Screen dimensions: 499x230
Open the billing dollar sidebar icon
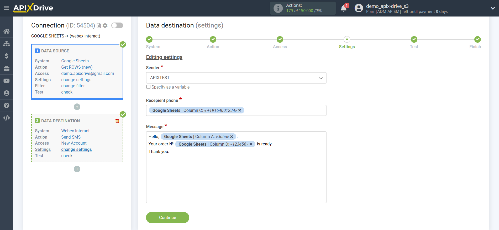pyautogui.click(x=7, y=56)
